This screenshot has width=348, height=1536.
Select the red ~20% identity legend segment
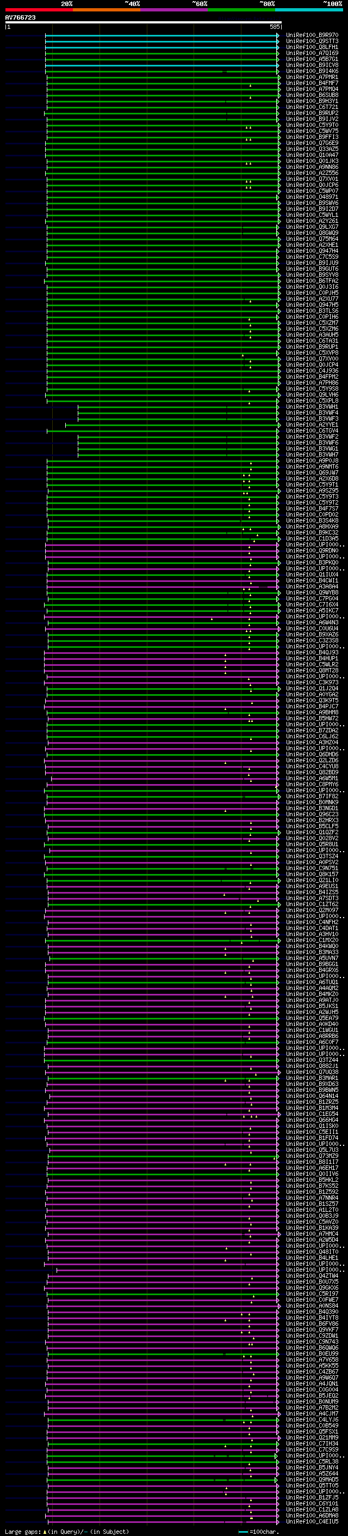[x=39, y=10]
